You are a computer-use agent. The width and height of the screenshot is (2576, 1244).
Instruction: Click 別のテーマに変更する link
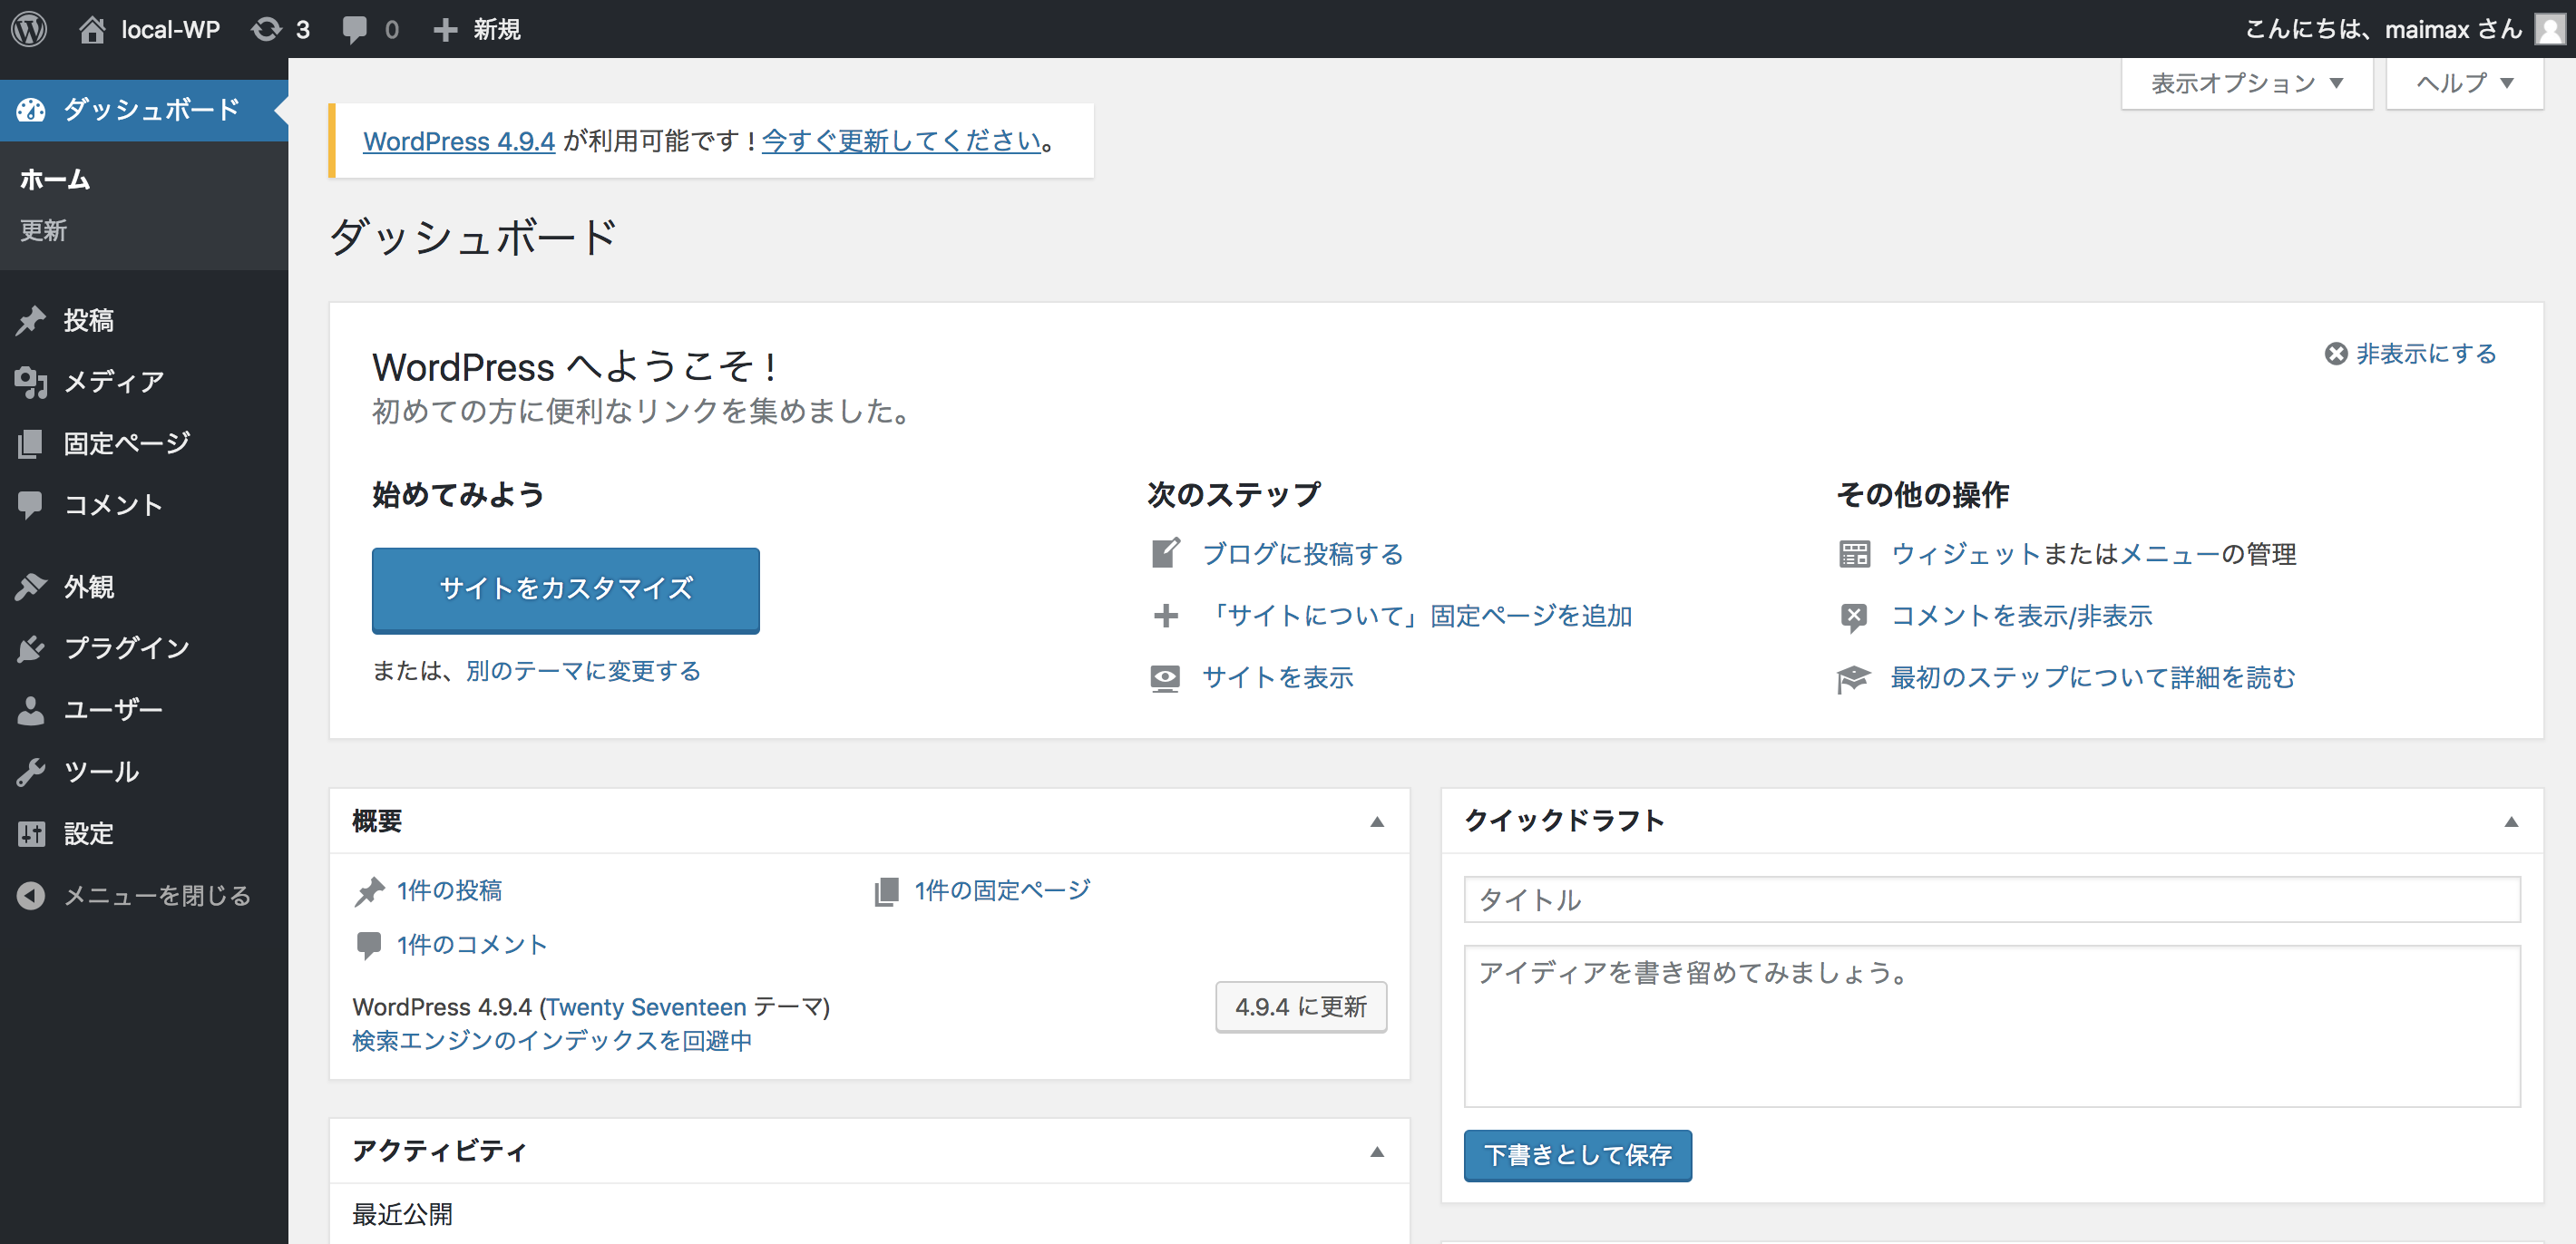(584, 671)
